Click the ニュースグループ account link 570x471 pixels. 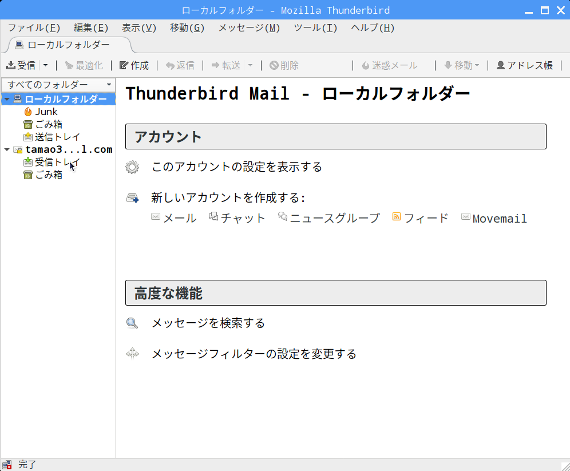click(335, 218)
